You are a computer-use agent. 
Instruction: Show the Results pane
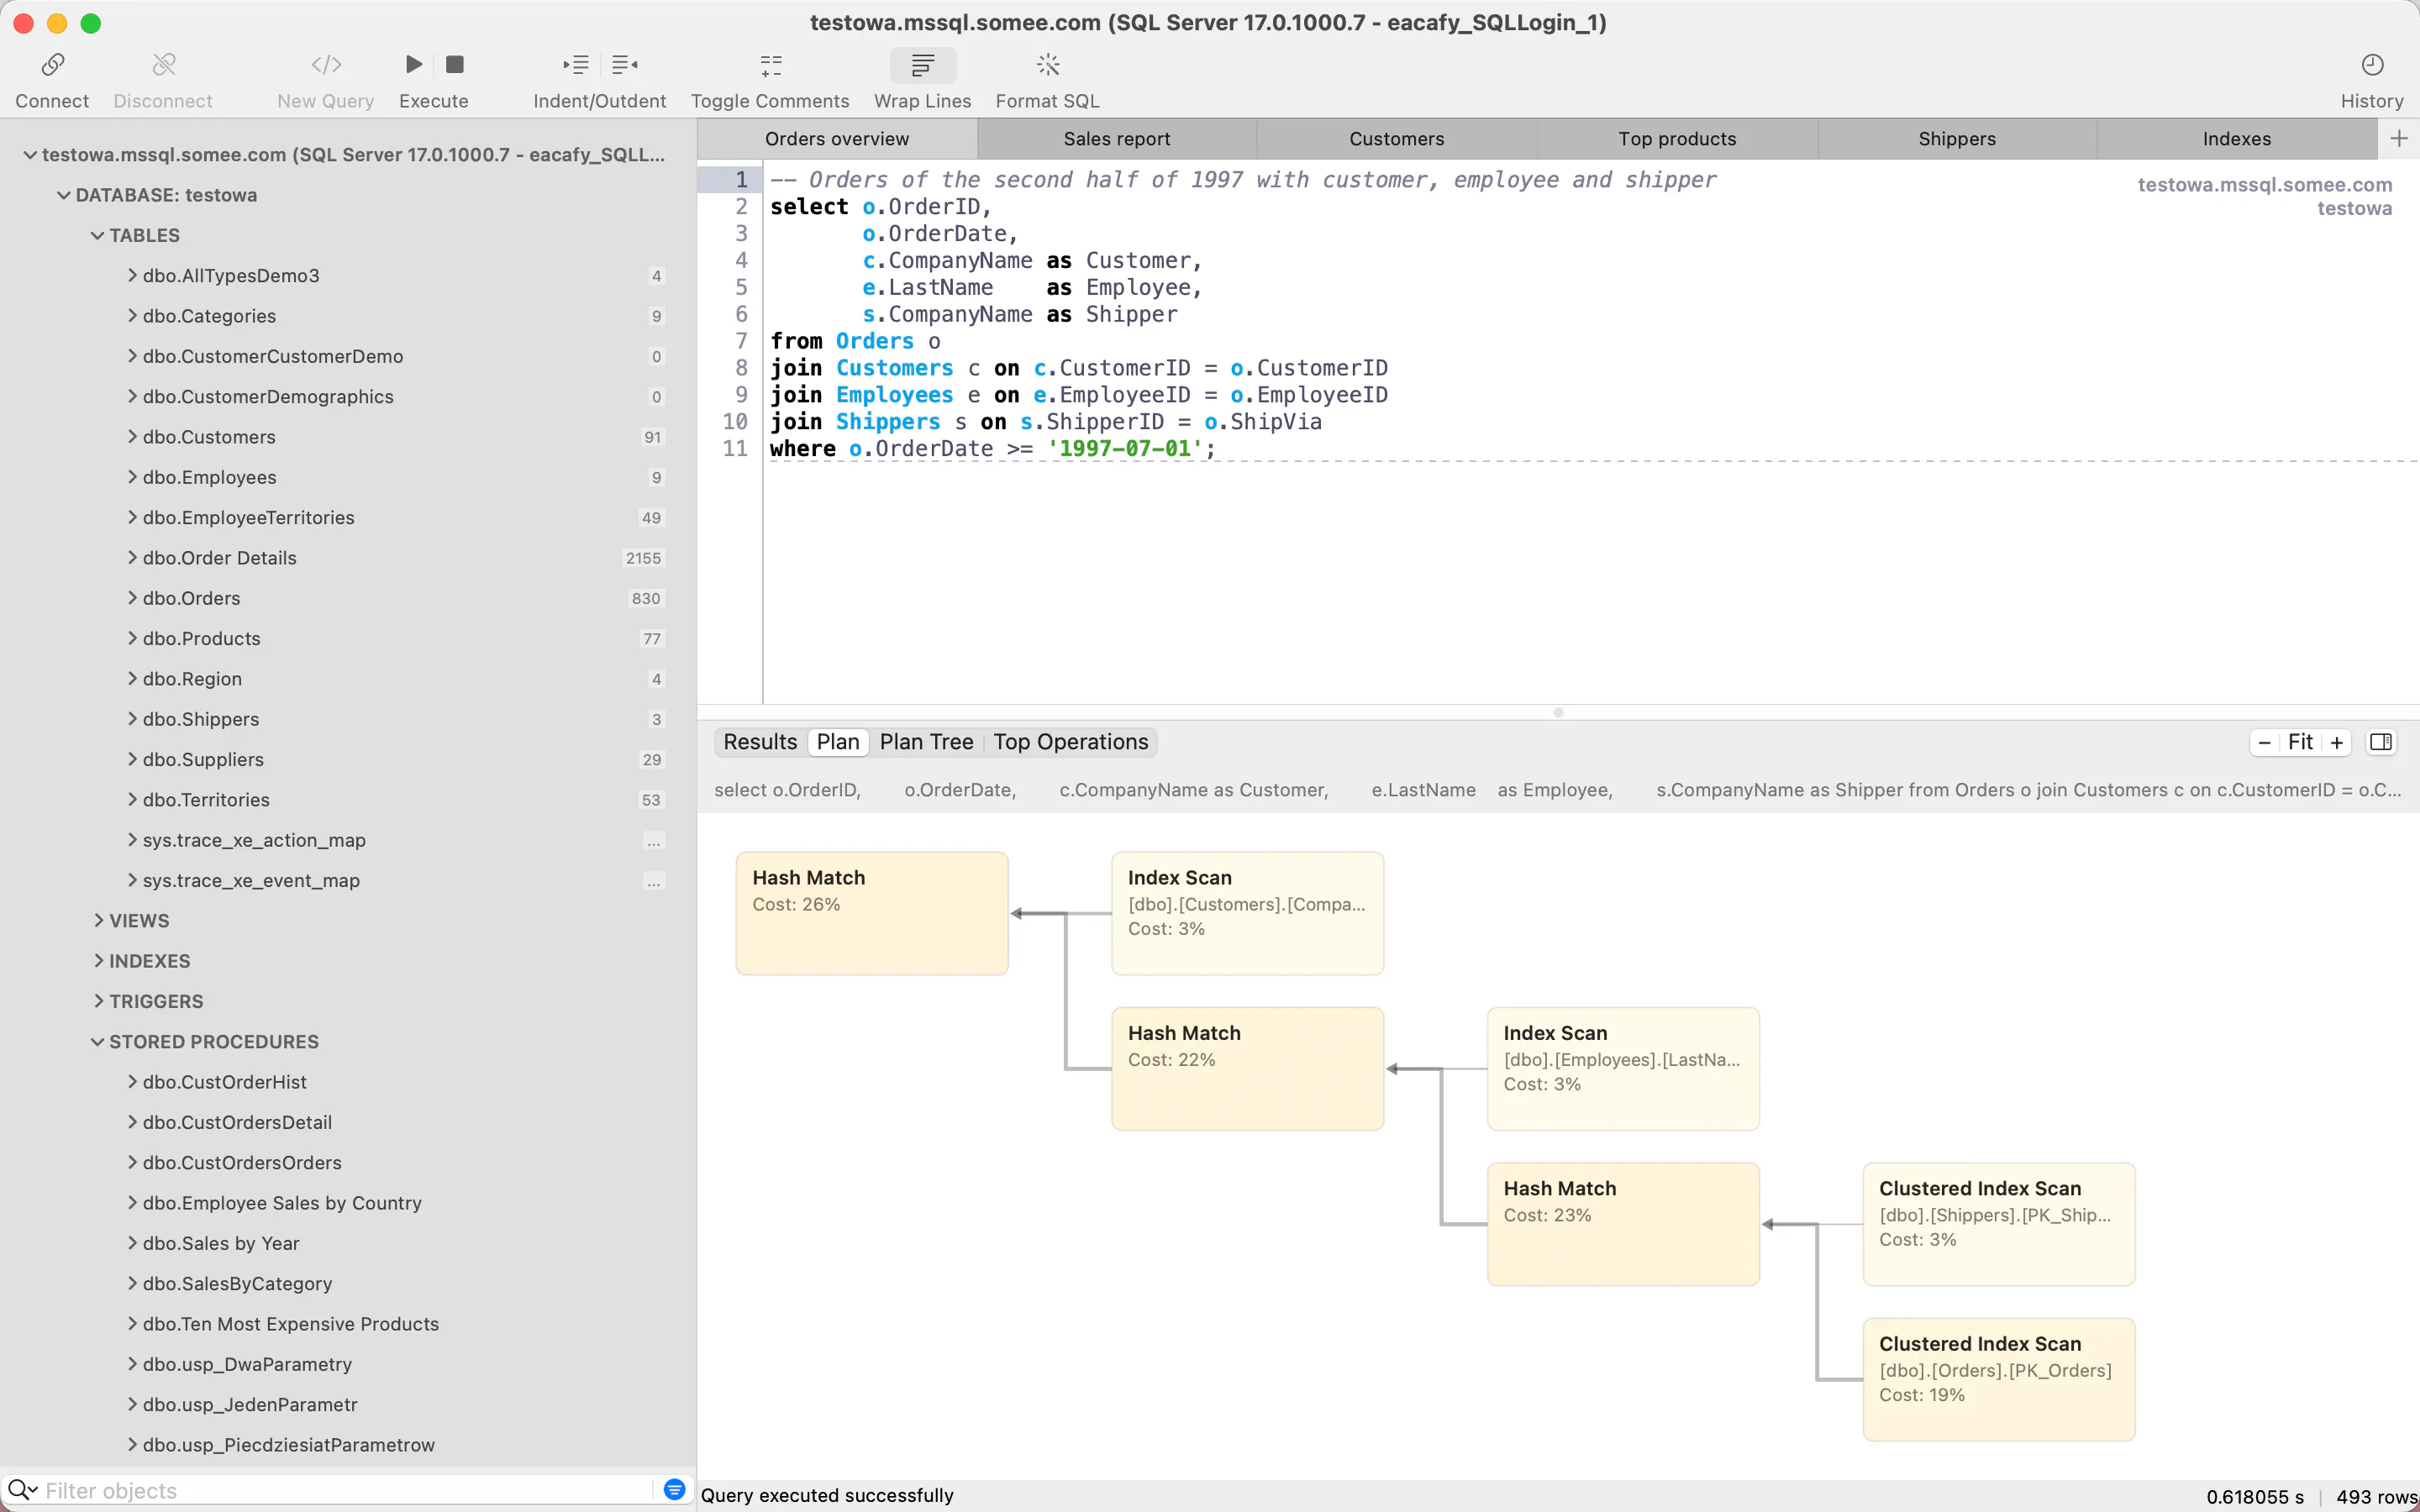760,742
